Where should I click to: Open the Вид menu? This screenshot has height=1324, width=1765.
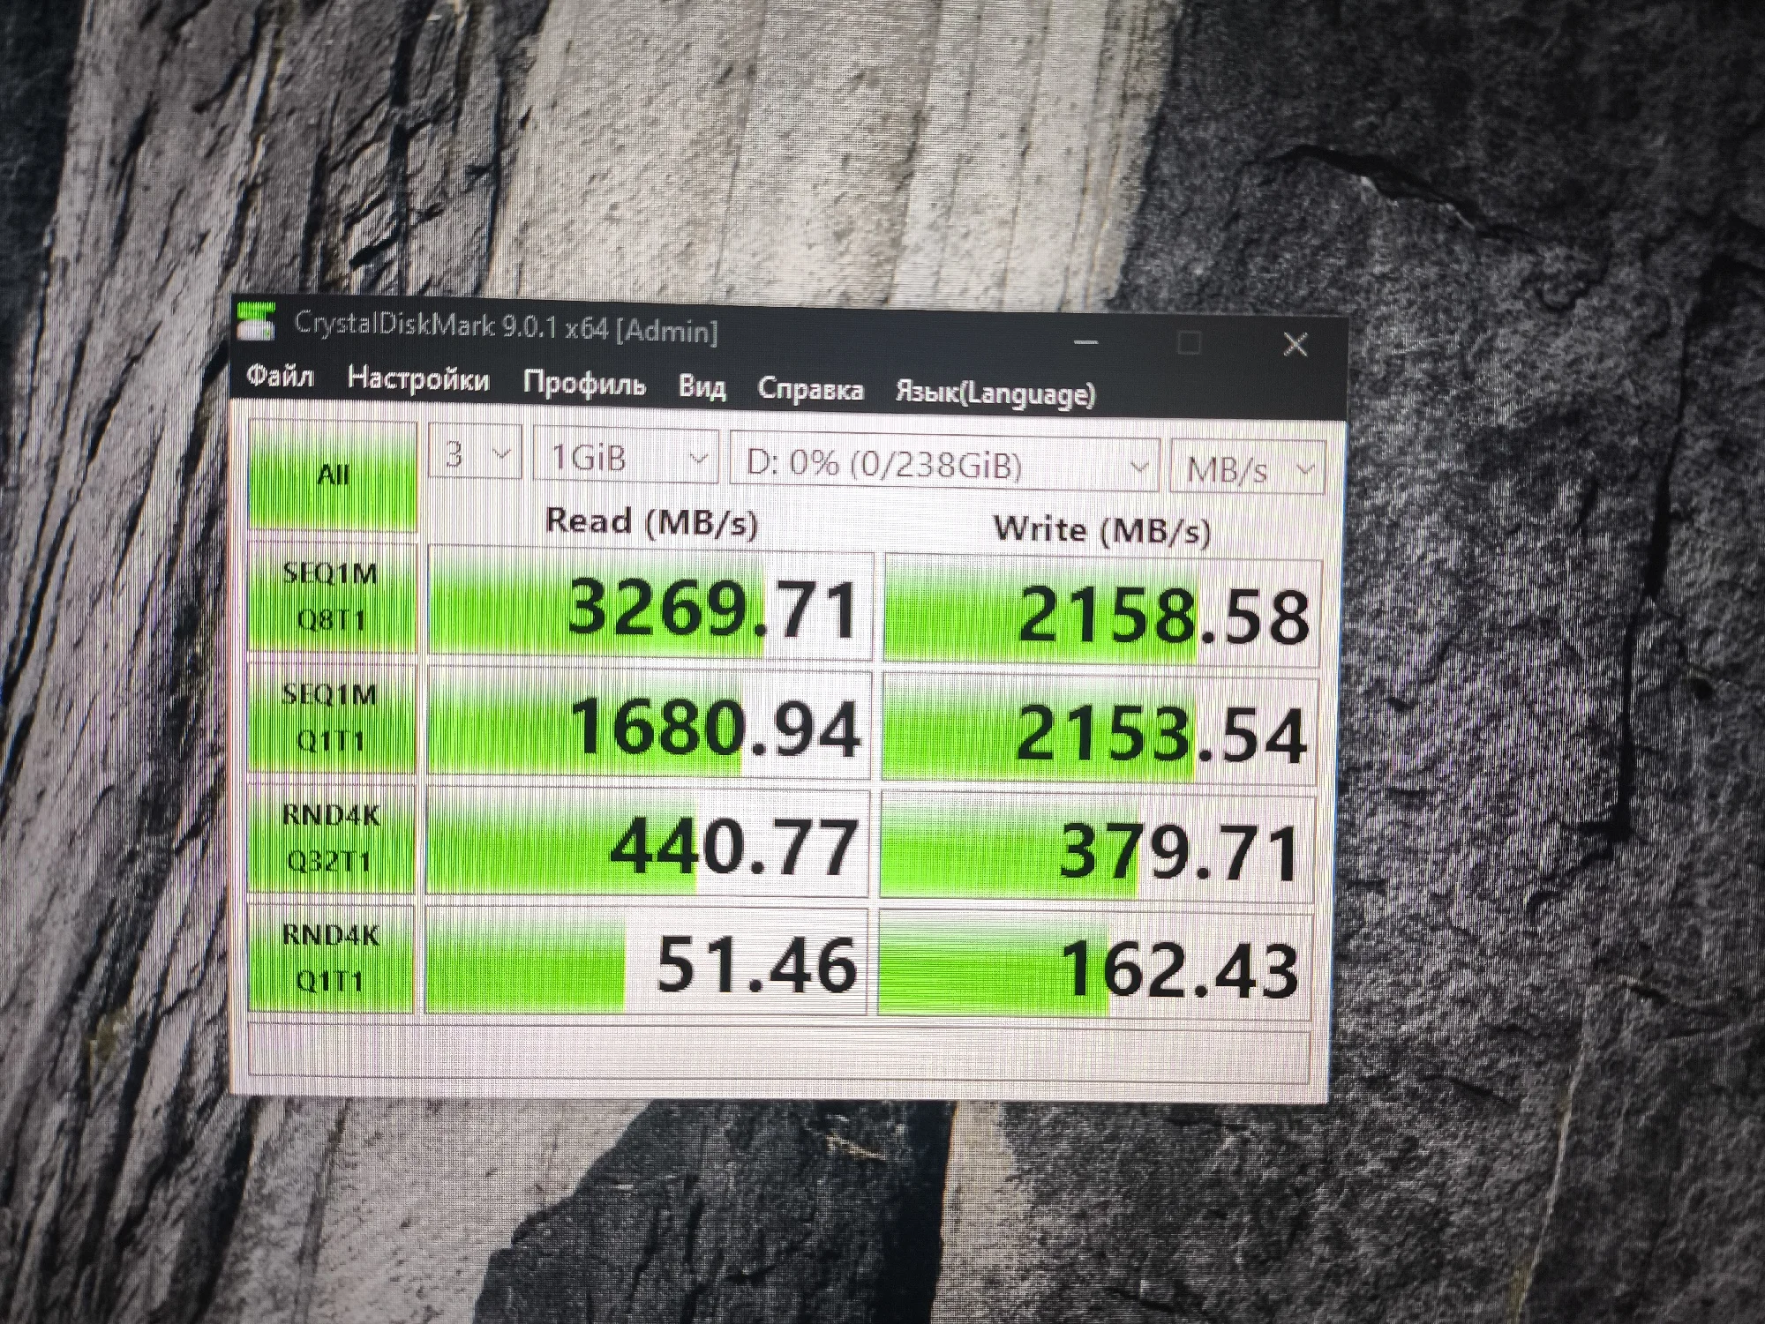click(x=702, y=387)
